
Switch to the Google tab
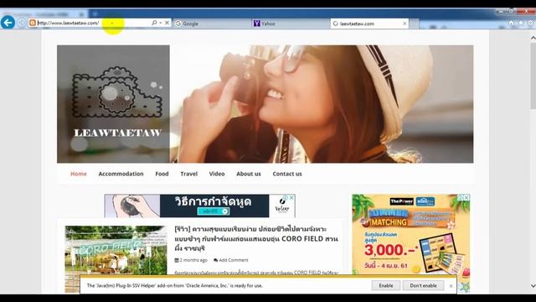[212, 23]
